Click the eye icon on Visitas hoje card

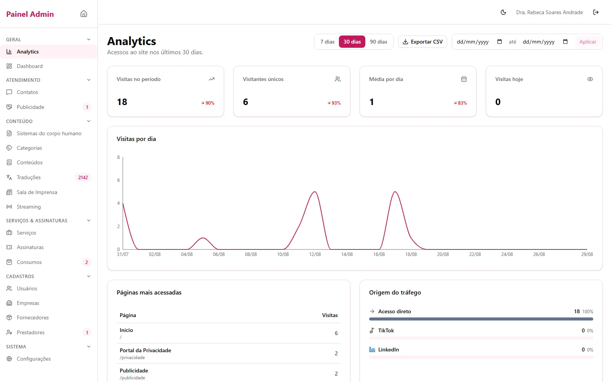pos(590,79)
